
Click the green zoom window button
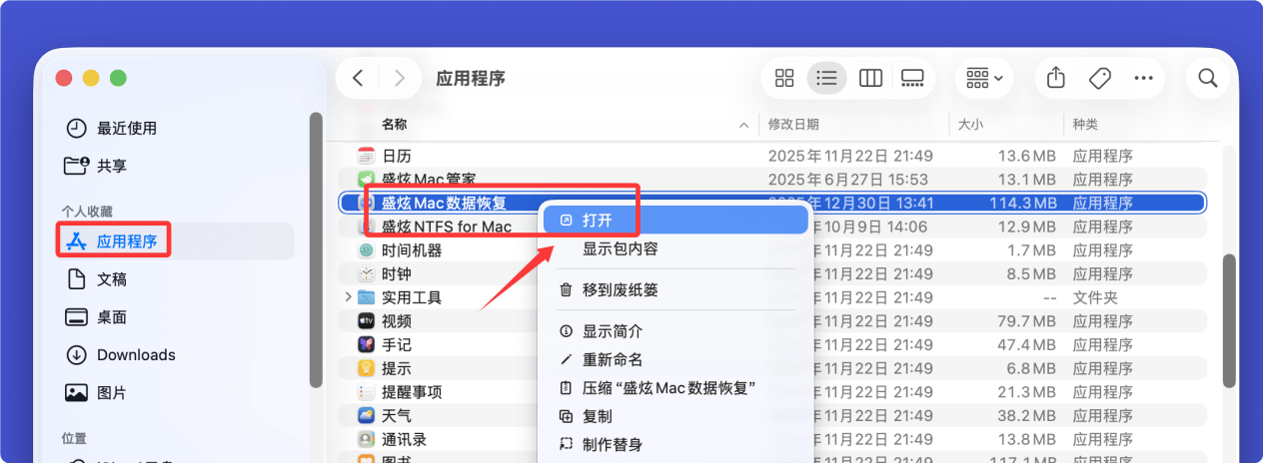point(118,77)
